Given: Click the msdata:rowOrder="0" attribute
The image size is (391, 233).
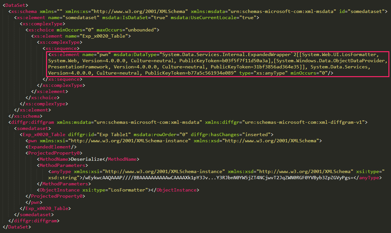Looking at the screenshot, I should (x=161, y=134).
